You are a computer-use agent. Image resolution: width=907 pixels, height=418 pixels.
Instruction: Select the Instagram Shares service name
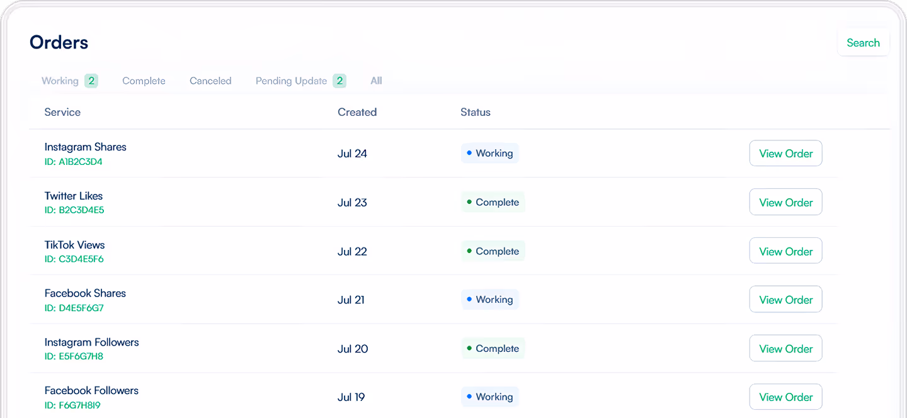[86, 147]
